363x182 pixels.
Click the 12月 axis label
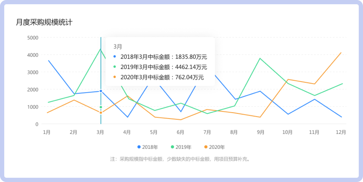coord(341,132)
